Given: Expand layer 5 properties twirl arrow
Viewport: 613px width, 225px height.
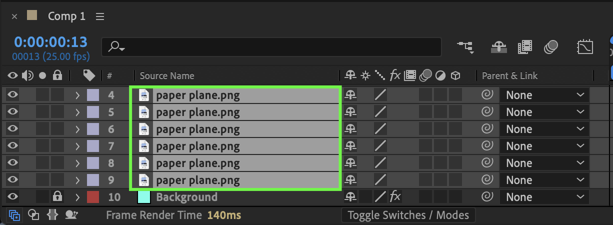Looking at the screenshot, I should tap(77, 112).
